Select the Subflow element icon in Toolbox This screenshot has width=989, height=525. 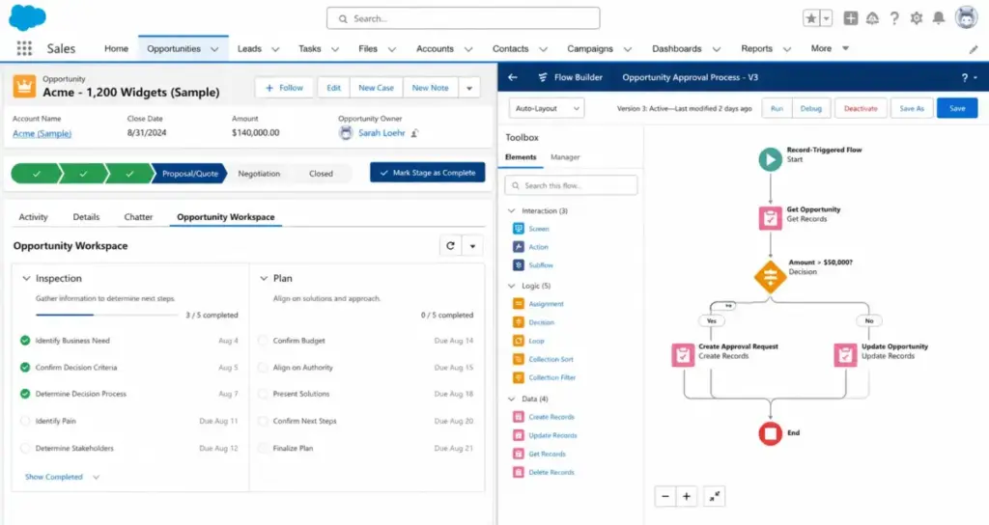point(519,265)
